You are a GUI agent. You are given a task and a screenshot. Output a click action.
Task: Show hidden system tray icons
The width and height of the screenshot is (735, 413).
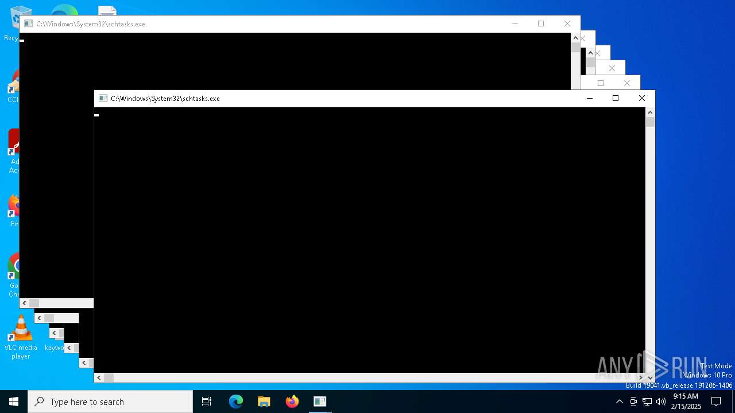pos(619,402)
